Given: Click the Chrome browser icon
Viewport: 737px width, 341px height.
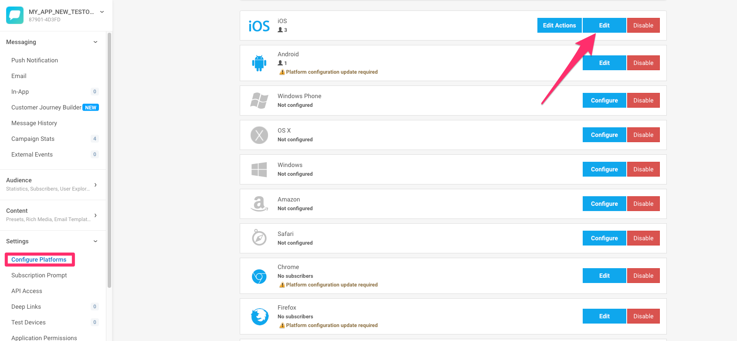Looking at the screenshot, I should pyautogui.click(x=259, y=276).
